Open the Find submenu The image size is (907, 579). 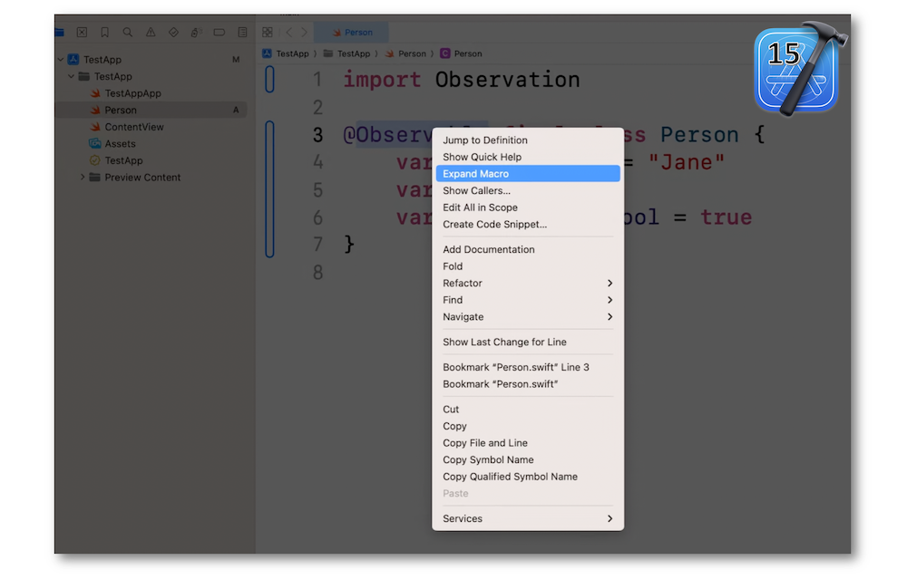pos(528,299)
